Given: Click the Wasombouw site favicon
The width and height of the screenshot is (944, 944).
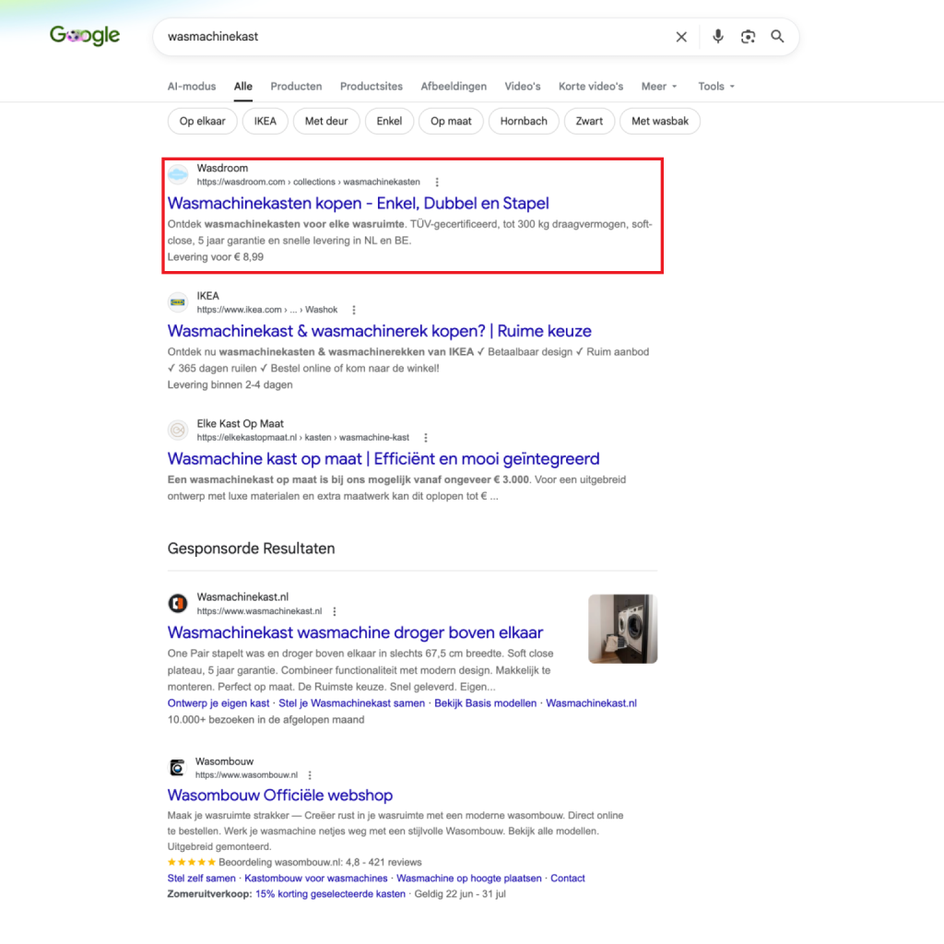Looking at the screenshot, I should click(x=177, y=768).
